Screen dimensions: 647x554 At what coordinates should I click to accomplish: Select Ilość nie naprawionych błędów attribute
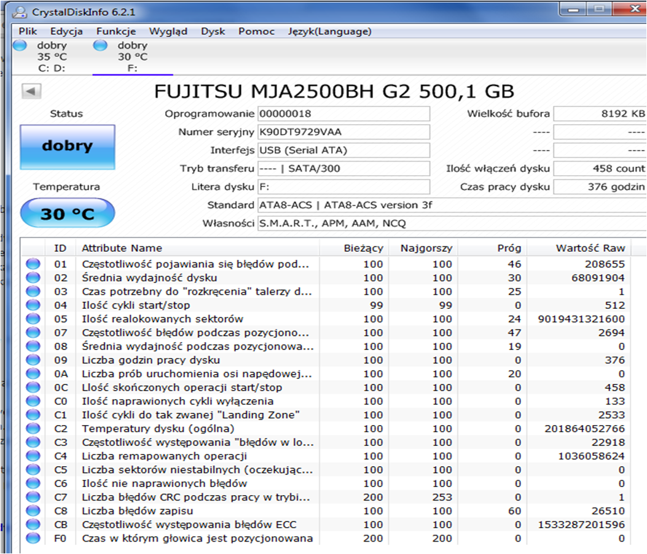164,483
